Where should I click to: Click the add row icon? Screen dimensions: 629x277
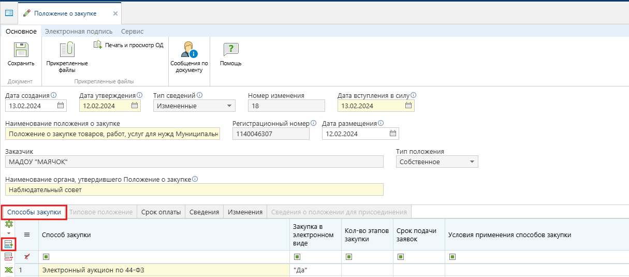(8, 243)
